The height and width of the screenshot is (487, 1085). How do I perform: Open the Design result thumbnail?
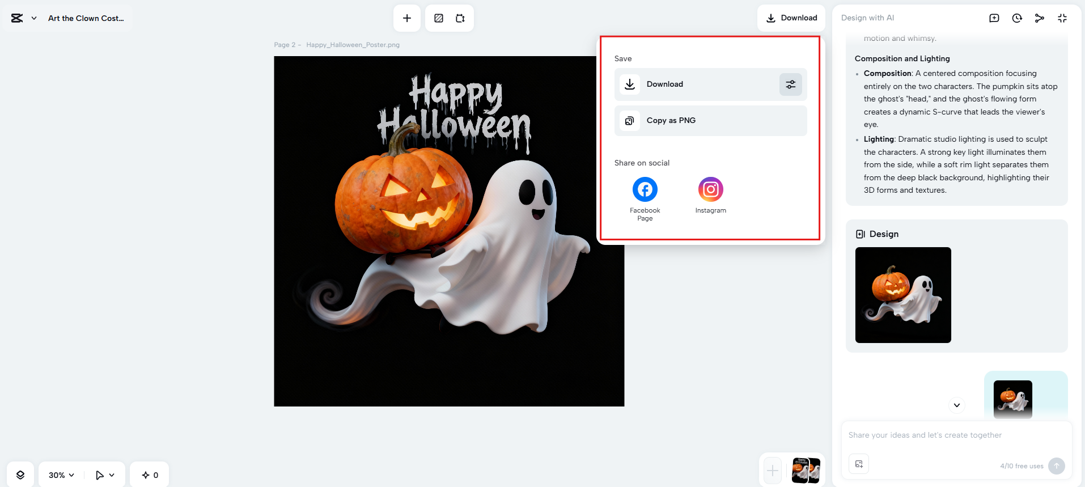[903, 295]
